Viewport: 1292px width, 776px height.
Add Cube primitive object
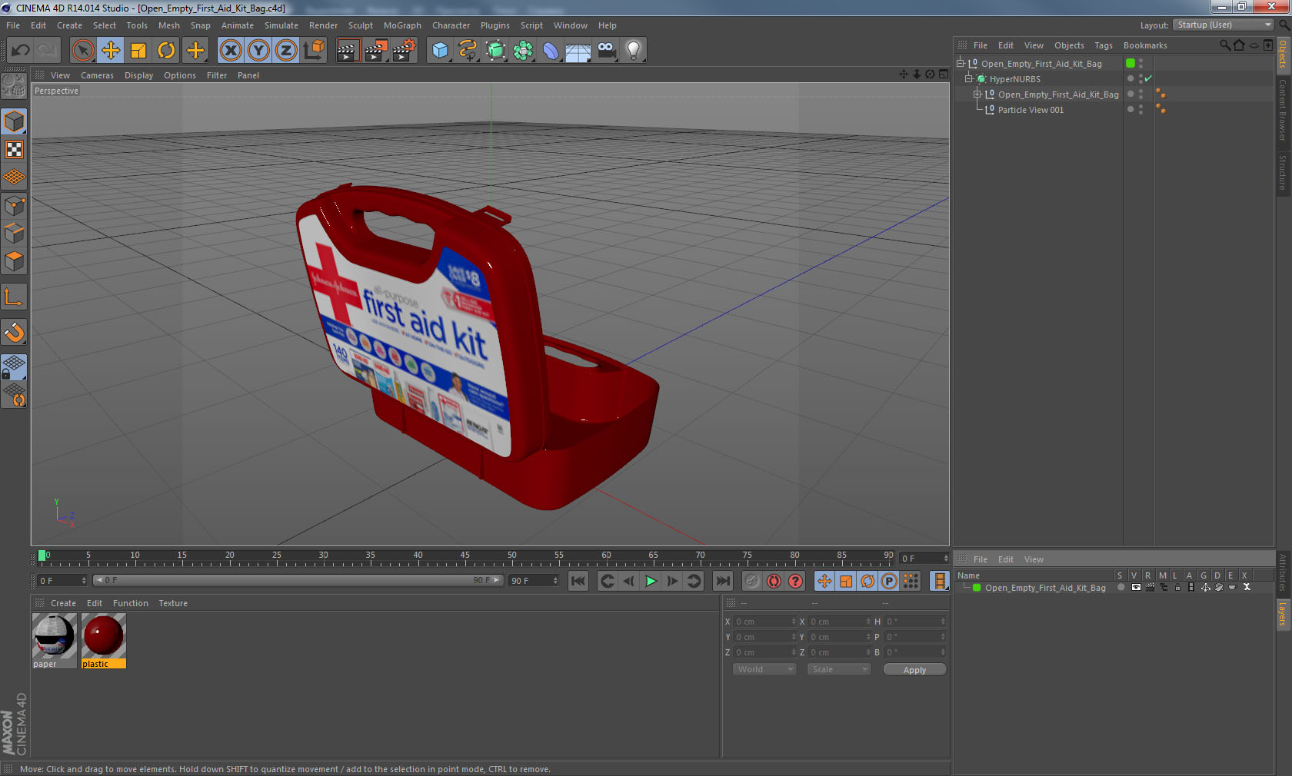[x=440, y=51]
